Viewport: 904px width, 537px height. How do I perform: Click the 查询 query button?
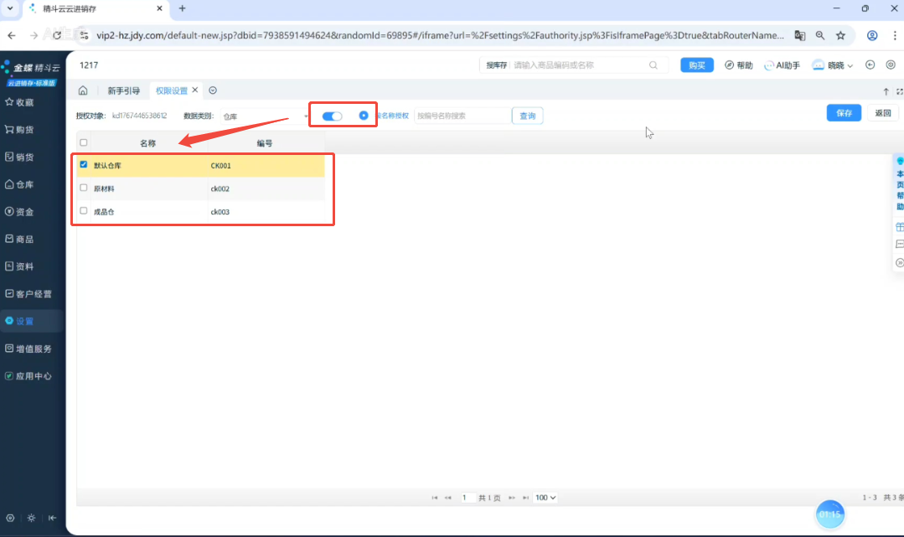point(527,116)
